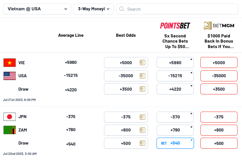Click PointsBet 5x Second Chance Bets promo
Image resolution: width=242 pixels, height=160 pixels.
pos(175,41)
